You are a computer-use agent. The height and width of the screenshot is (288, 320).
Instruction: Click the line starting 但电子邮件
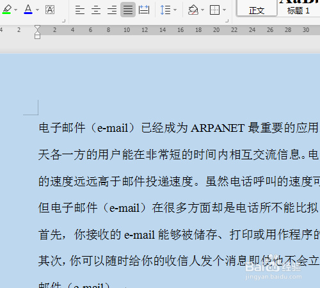tap(179, 208)
